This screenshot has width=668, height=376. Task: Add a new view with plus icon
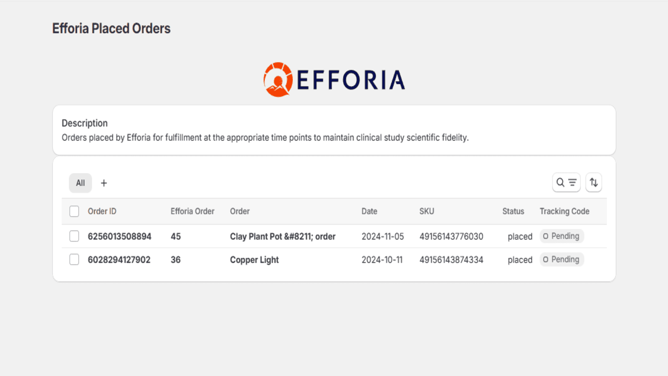104,183
